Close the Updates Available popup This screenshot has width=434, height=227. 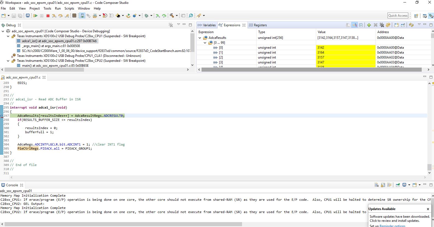[x=428, y=209]
